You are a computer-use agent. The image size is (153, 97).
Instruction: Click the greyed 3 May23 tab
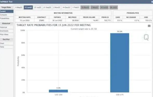pos(94,8)
